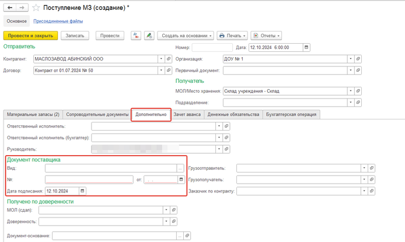Add document to favorites with star icon
Image resolution: width=405 pixels, height=242 pixels.
(x=36, y=8)
